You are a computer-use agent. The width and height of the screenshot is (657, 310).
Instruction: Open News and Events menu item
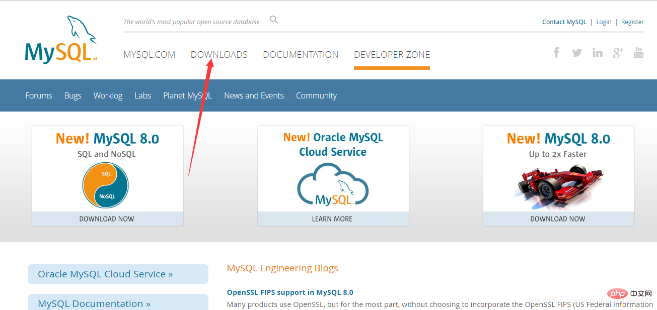254,95
